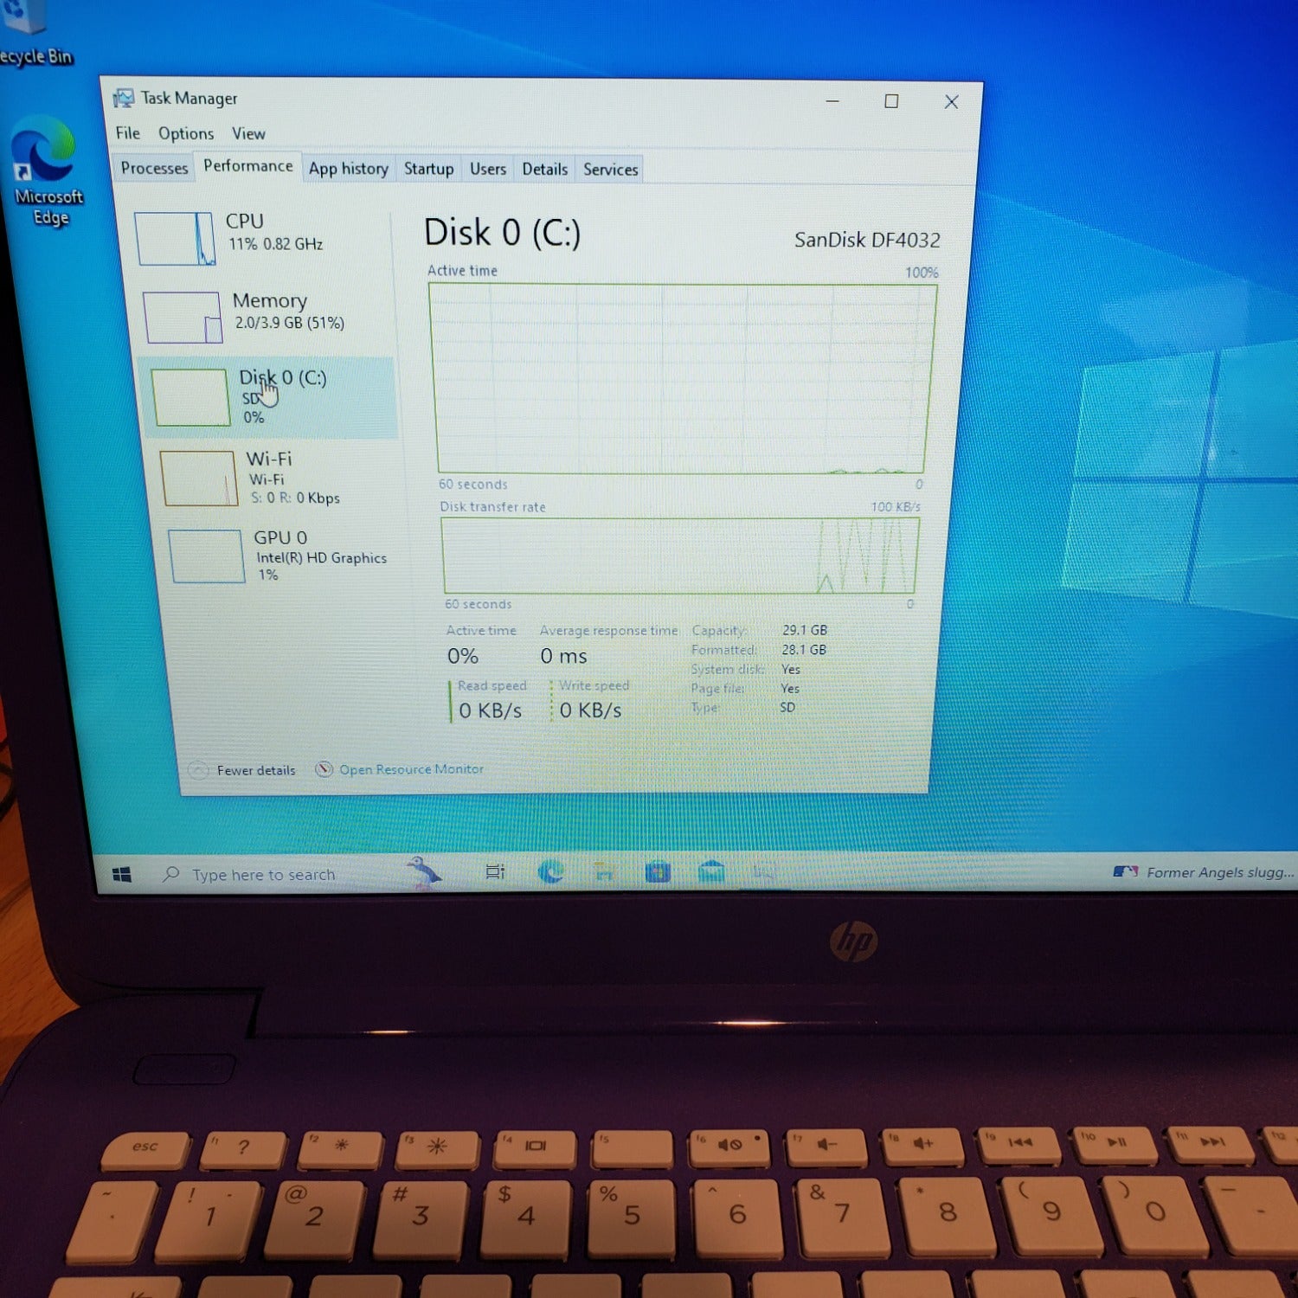The image size is (1298, 1298).
Task: Open the Former Angels slugg... news widget
Action: tap(1204, 872)
